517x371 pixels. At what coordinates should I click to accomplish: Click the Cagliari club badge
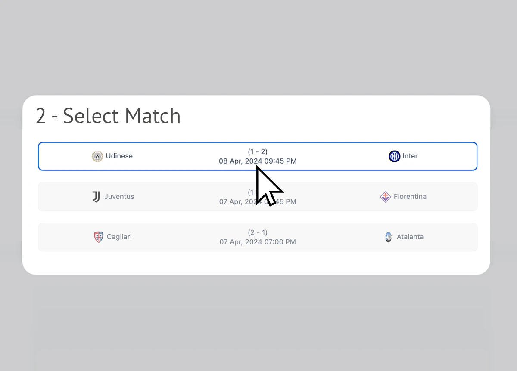click(x=98, y=237)
